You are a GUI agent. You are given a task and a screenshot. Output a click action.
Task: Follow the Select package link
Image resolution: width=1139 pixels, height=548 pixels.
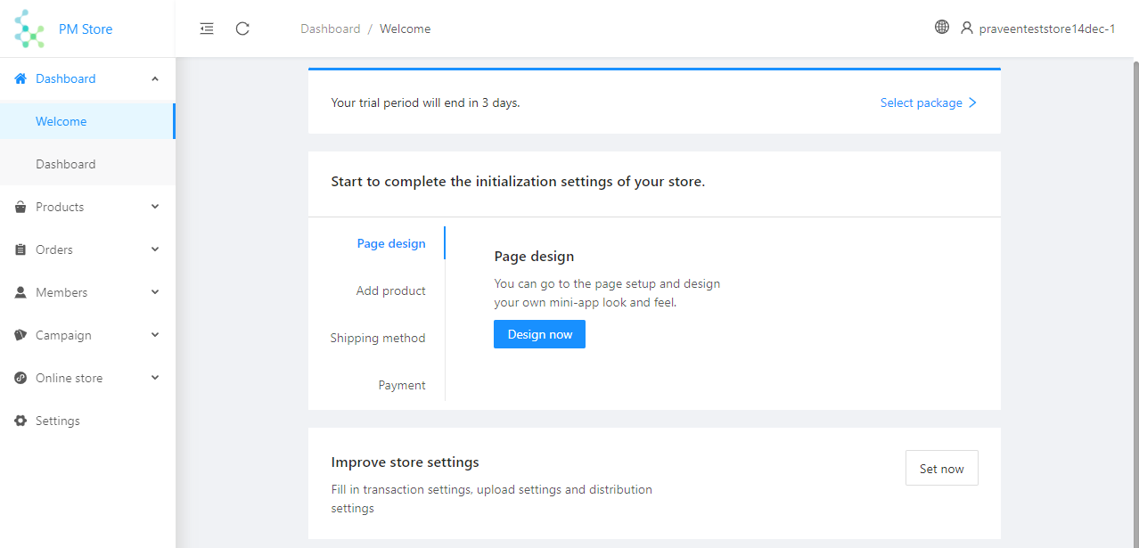pyautogui.click(x=928, y=102)
